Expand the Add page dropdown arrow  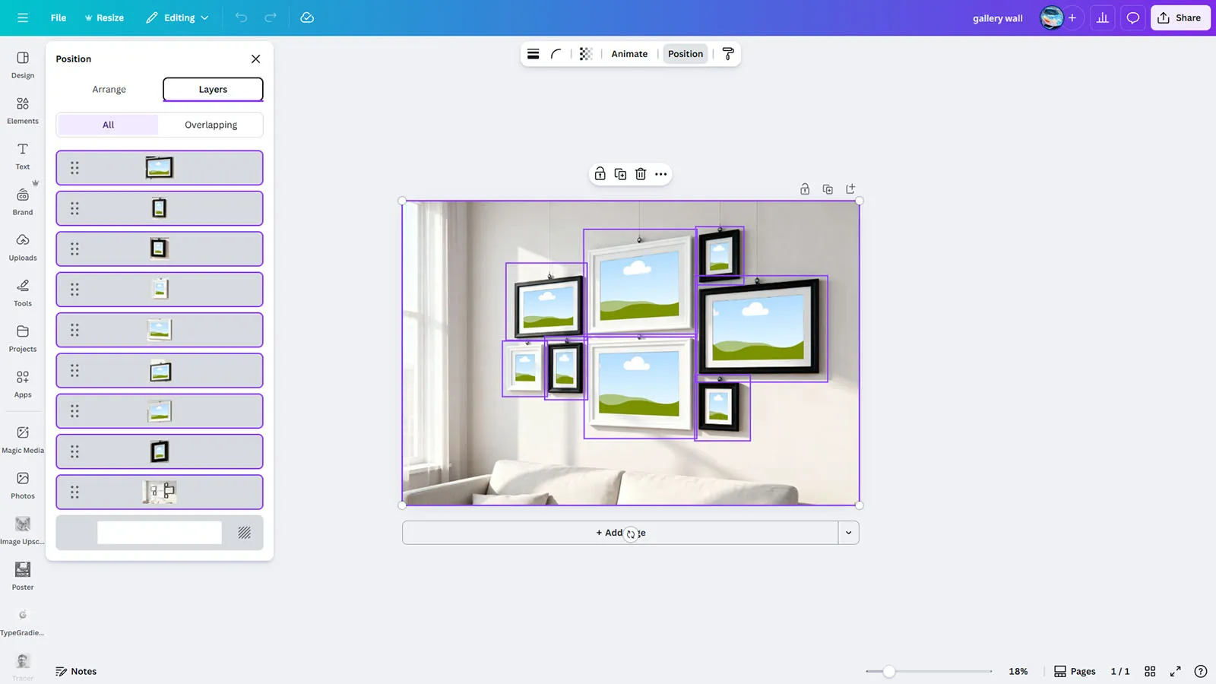848,533
